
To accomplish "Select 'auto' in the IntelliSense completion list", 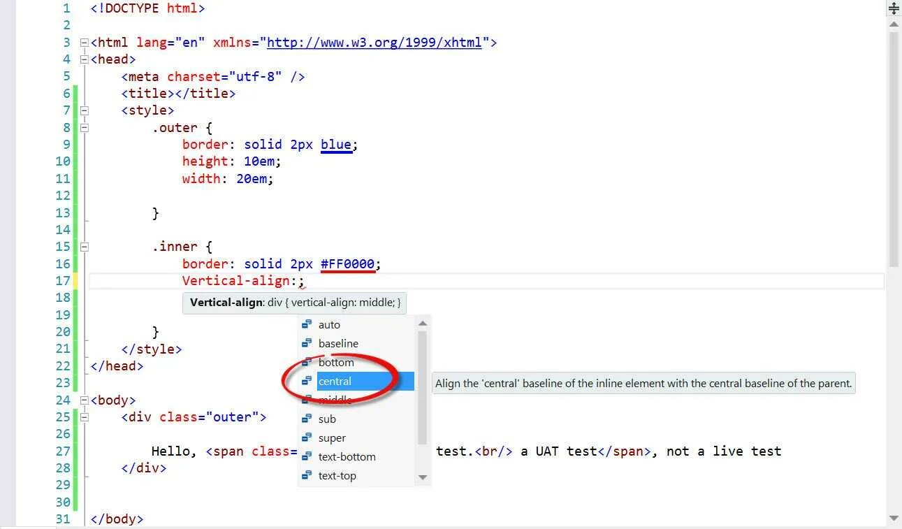I will coord(329,325).
